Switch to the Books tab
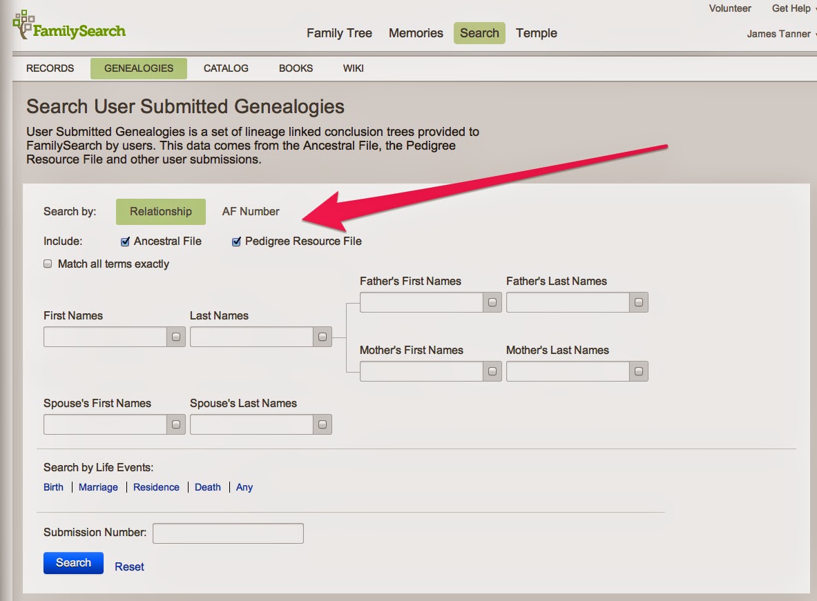817x601 pixels. tap(296, 68)
